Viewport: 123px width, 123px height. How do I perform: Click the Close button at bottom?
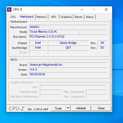[101, 108]
